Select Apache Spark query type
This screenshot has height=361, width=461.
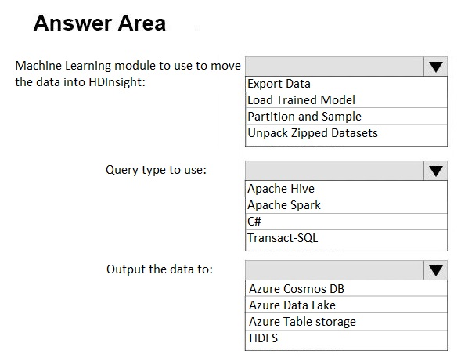click(346, 205)
